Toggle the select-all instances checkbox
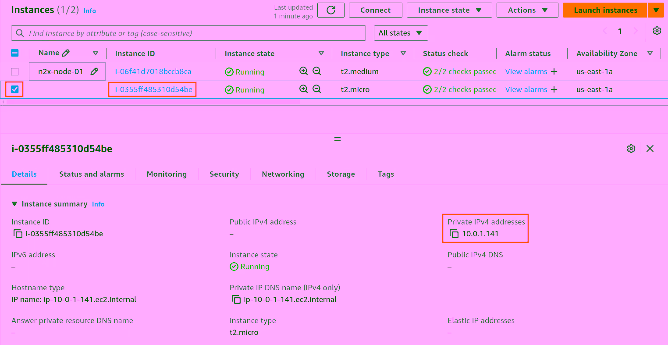 (14, 52)
